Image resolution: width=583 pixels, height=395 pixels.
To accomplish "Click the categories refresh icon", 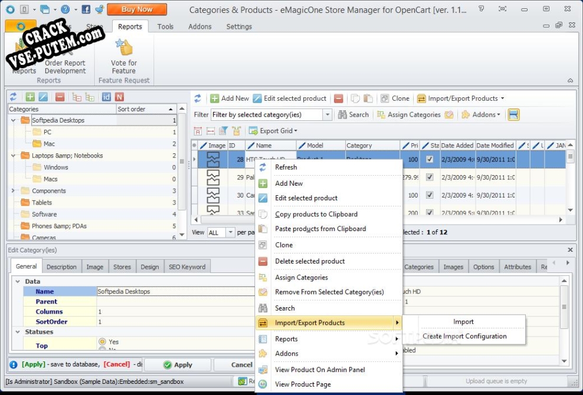I will [x=14, y=97].
